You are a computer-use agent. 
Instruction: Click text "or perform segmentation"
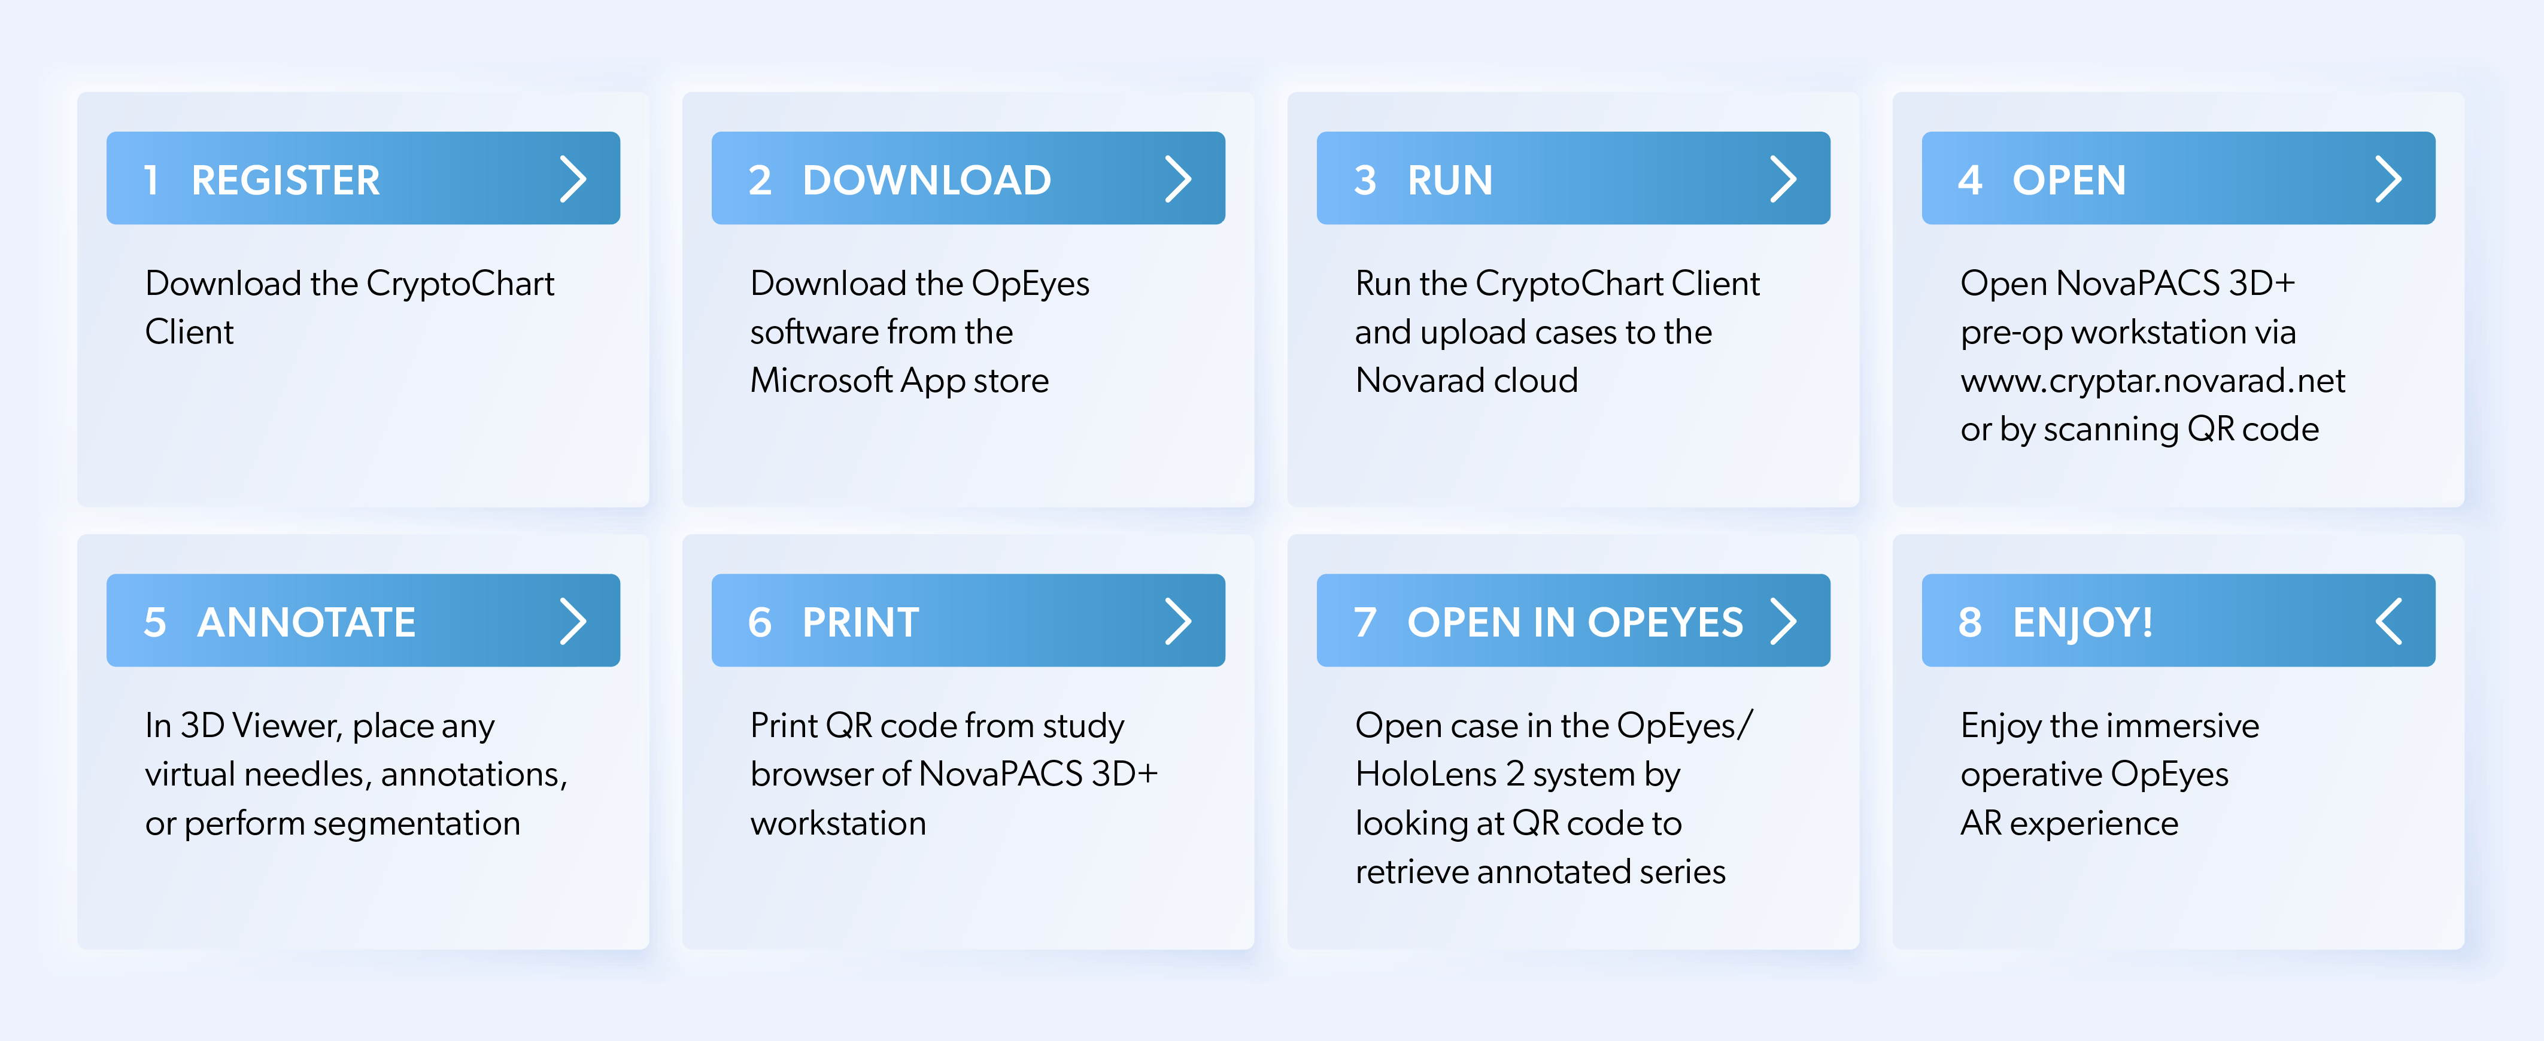(x=333, y=824)
